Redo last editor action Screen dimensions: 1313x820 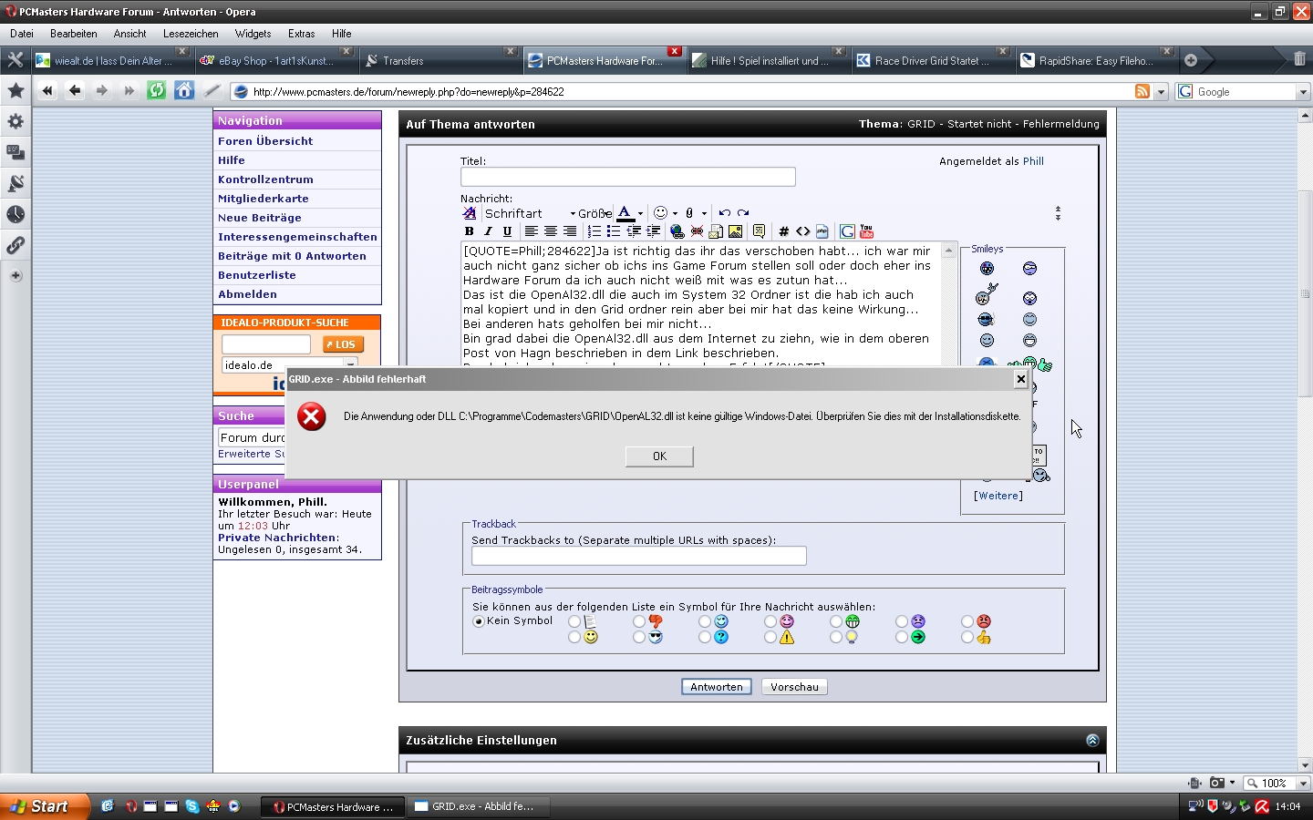[x=743, y=213]
